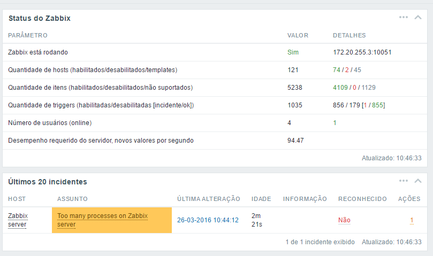433x256 pixels.
Task: Click the PARÂMETRO column header
Action: click(x=28, y=35)
